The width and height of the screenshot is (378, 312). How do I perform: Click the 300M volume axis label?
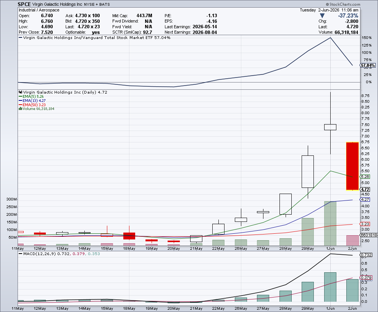point(11,199)
